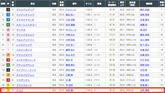Select the 調教師 column header
Viewport: 165px width, 93px height.
coord(149,4)
